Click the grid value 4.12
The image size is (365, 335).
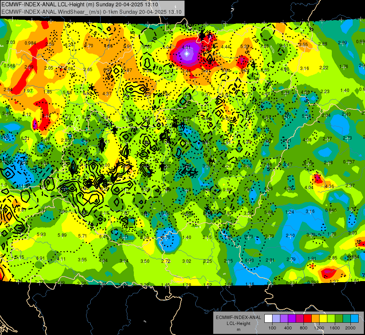(x=27, y=114)
